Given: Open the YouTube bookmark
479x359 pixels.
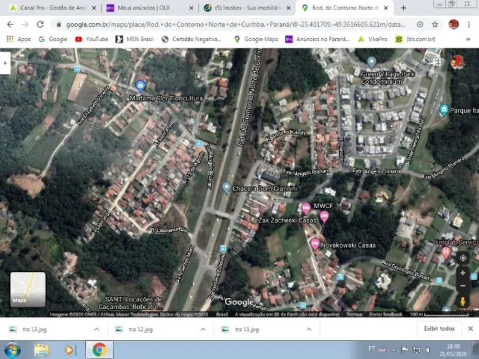Looking at the screenshot, I should click(91, 39).
